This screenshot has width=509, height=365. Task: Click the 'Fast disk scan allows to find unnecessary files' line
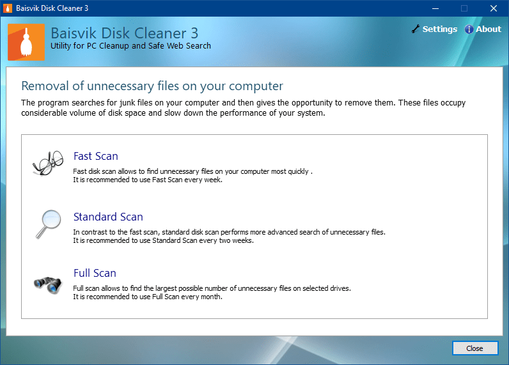[x=193, y=171]
